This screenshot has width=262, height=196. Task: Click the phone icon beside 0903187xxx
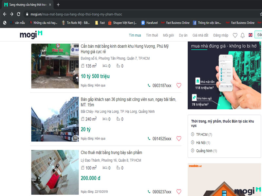pyautogui.click(x=149, y=85)
